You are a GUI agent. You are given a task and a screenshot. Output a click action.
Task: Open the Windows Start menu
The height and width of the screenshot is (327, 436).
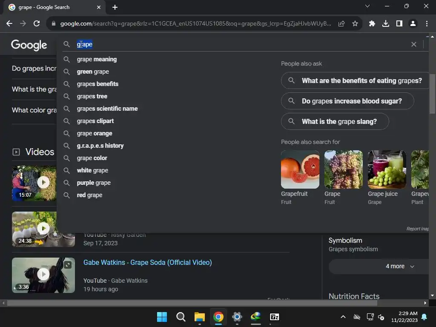pos(162,317)
